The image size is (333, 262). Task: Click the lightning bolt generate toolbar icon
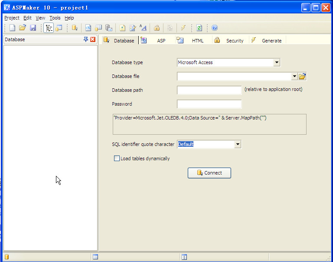(183, 28)
